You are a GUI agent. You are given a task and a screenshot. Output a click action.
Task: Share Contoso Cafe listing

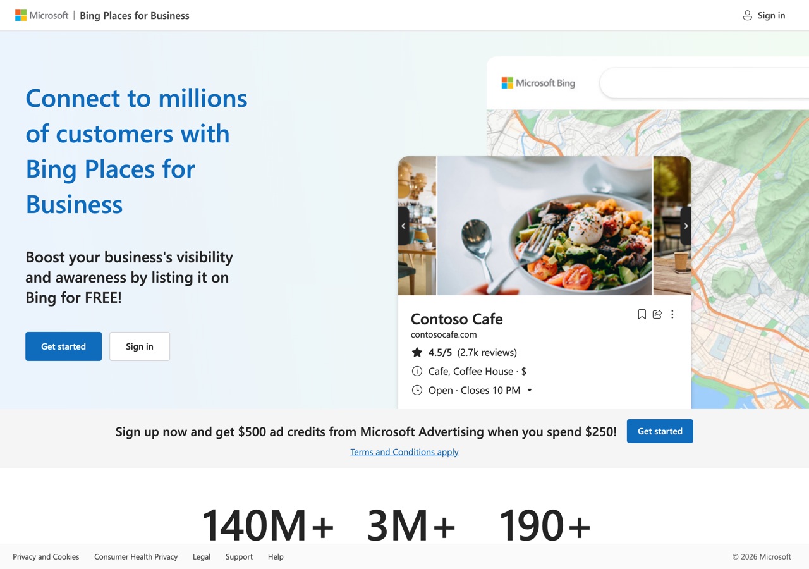click(657, 314)
